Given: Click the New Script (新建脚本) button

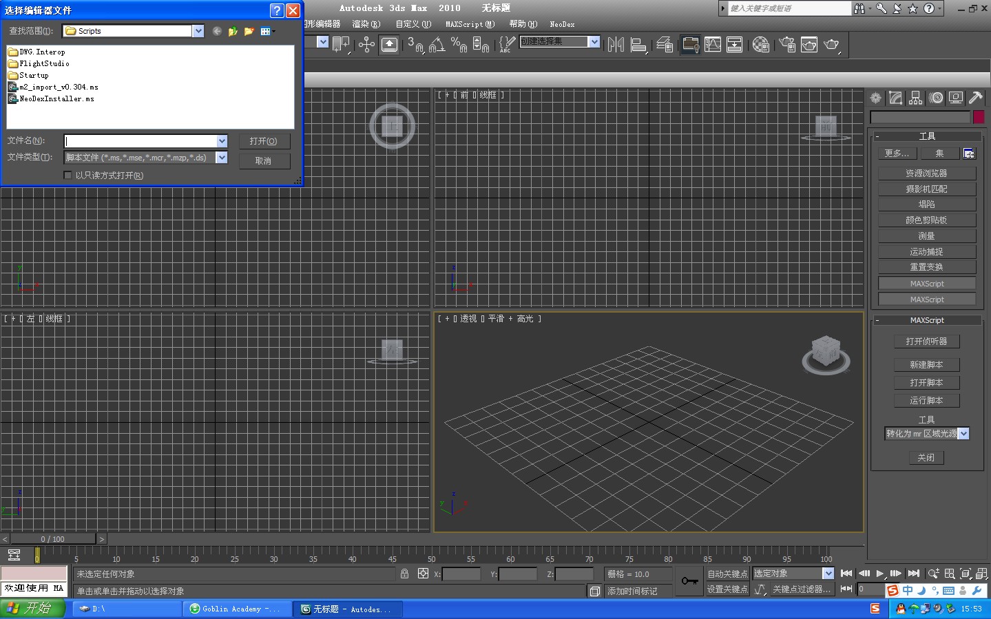Looking at the screenshot, I should click(x=926, y=365).
